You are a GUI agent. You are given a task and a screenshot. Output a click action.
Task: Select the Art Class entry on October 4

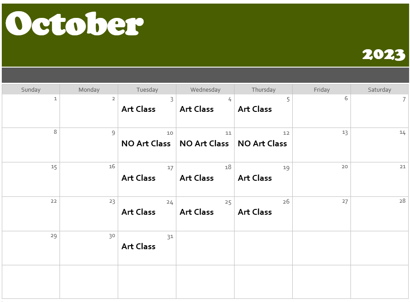tap(196, 109)
